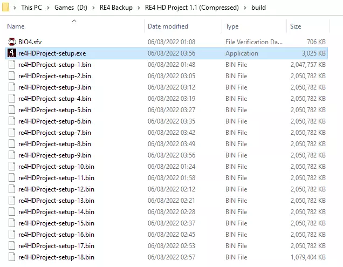Expand the chevron after This PC
This screenshot has width=343, height=267.
pos(48,8)
